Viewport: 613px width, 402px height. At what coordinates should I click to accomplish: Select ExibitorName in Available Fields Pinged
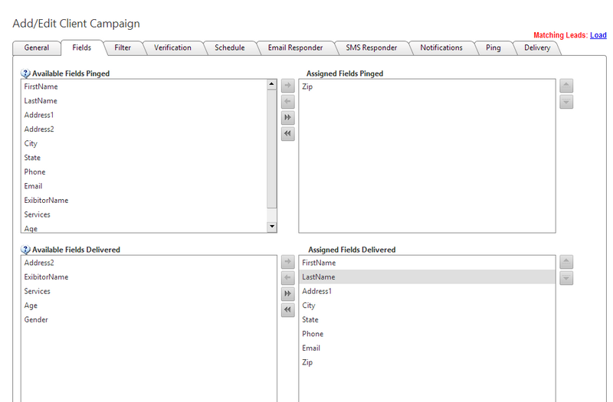pos(46,201)
